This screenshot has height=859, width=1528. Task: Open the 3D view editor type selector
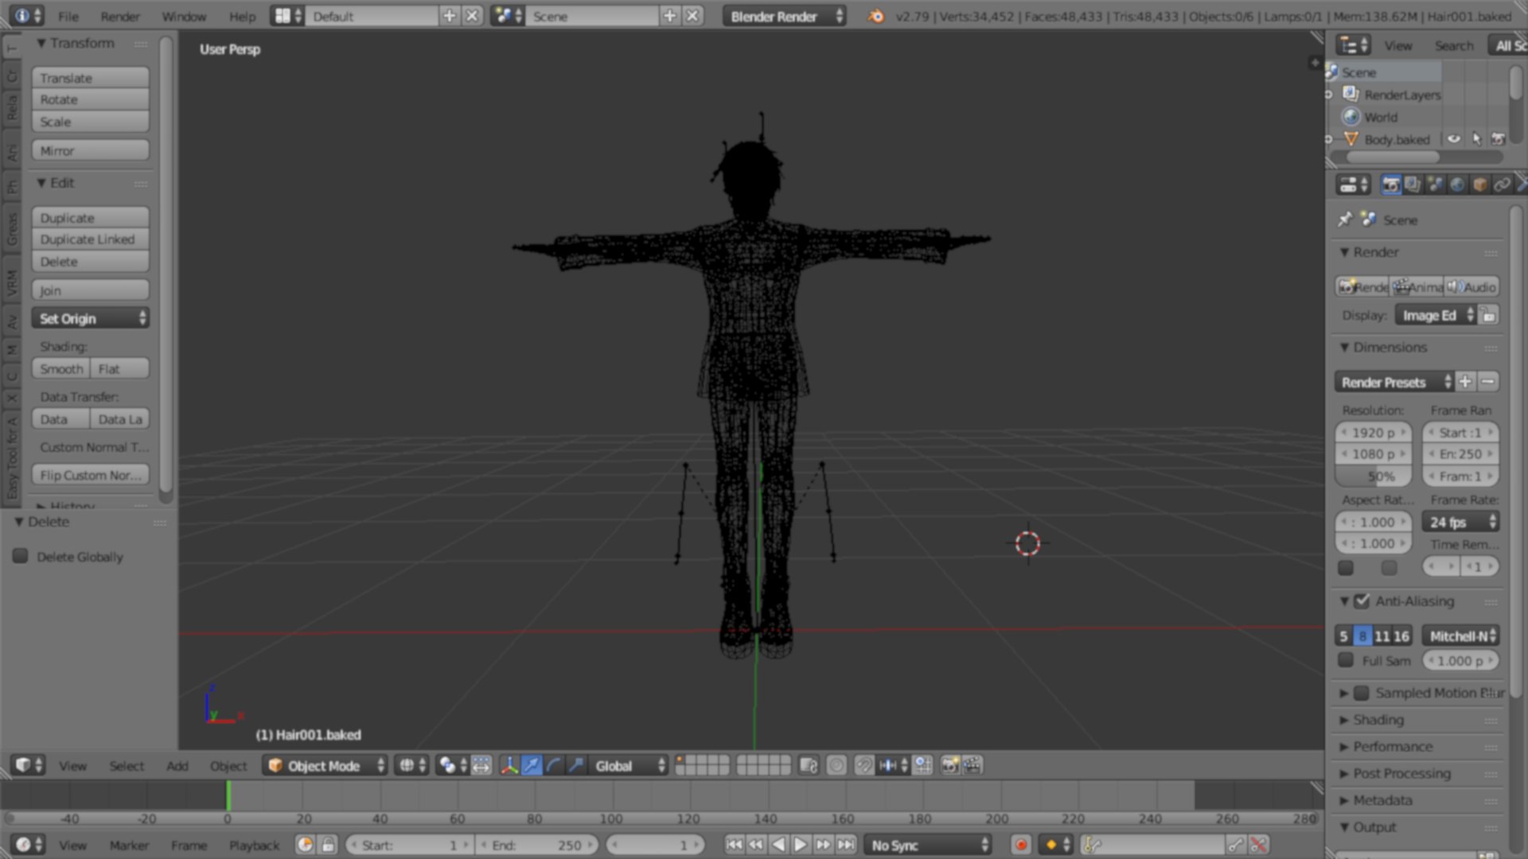pos(28,765)
